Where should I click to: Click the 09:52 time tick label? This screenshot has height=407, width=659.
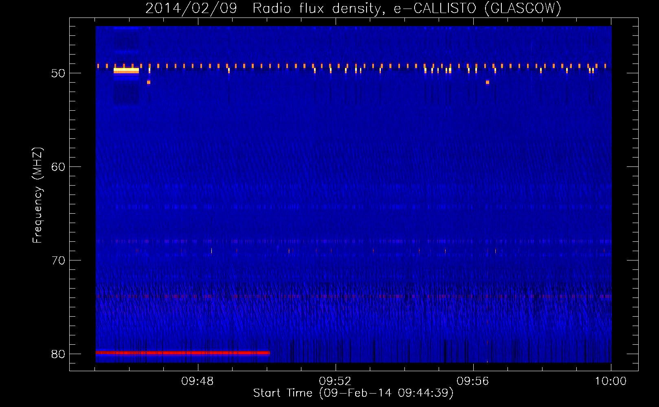[x=335, y=381]
